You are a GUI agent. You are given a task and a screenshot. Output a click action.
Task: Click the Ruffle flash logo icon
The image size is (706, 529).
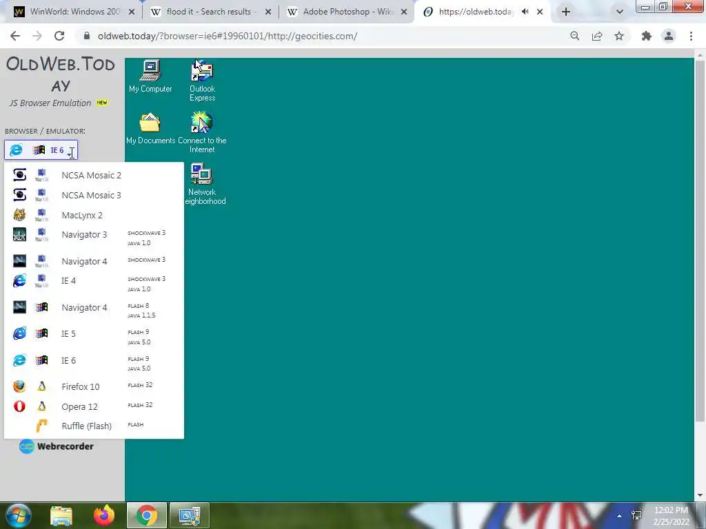(x=41, y=426)
